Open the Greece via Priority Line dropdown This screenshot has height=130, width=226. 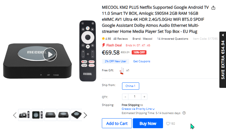138,109
